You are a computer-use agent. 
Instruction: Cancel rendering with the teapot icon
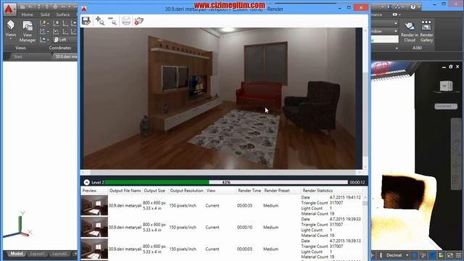coord(138,21)
